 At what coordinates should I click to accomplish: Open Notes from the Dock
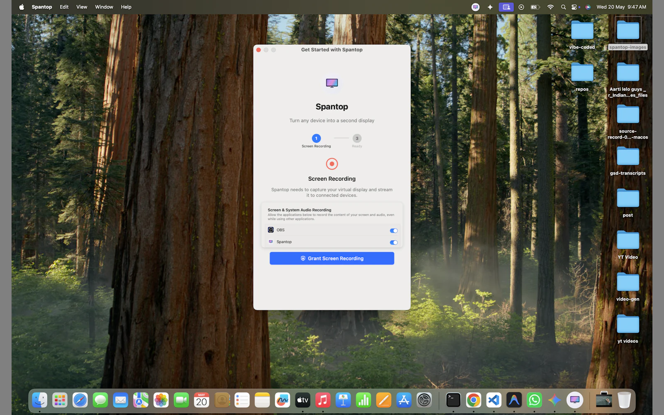pyautogui.click(x=262, y=400)
